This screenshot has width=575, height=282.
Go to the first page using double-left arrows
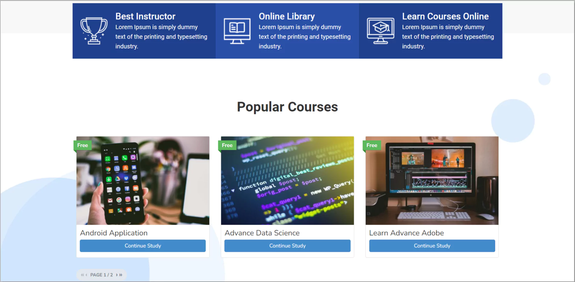[82, 275]
